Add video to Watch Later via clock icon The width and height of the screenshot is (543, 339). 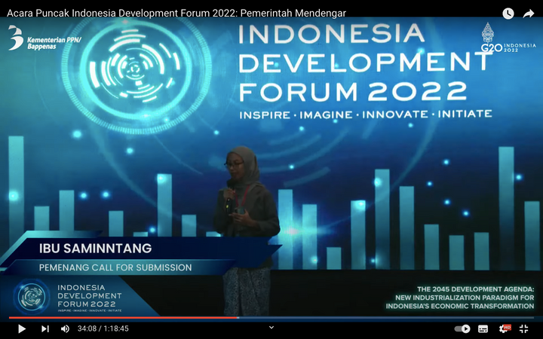pyautogui.click(x=508, y=14)
